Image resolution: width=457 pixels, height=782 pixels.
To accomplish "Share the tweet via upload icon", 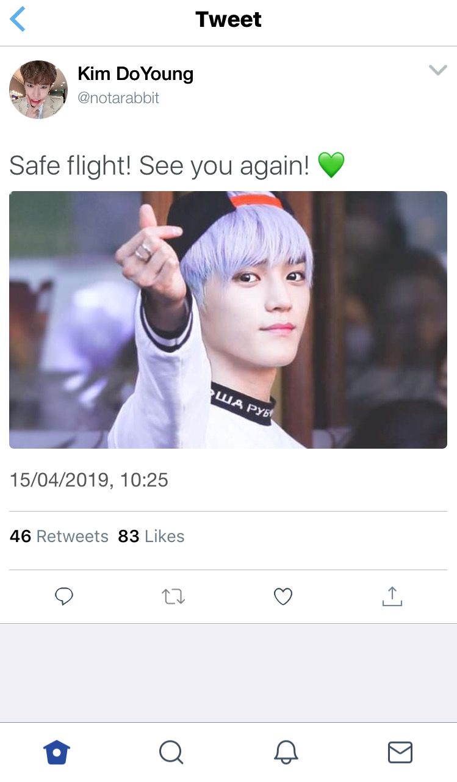I will (x=392, y=596).
